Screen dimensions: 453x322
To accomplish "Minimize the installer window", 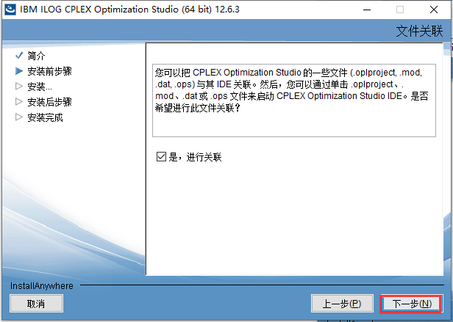I will 367,10.
